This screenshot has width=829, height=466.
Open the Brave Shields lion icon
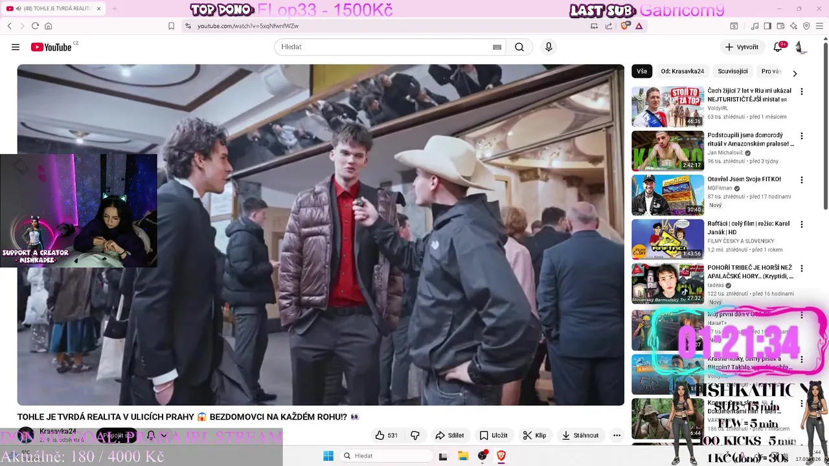click(x=625, y=26)
